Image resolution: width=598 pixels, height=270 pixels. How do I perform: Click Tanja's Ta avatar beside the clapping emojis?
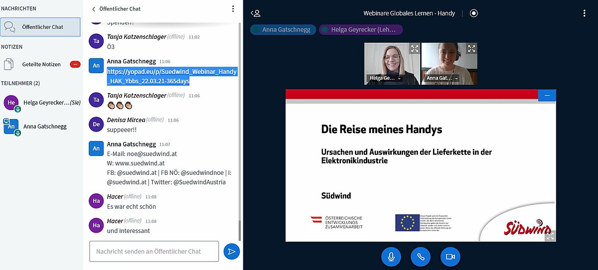(96, 100)
